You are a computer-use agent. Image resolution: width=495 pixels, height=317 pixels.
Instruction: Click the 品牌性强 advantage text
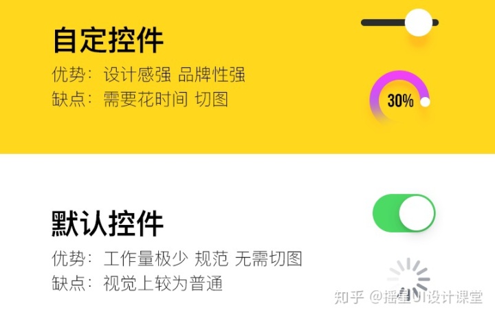(x=212, y=74)
